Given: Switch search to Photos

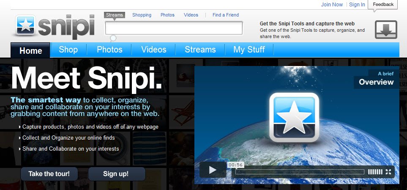Looking at the screenshot, I should (x=167, y=15).
